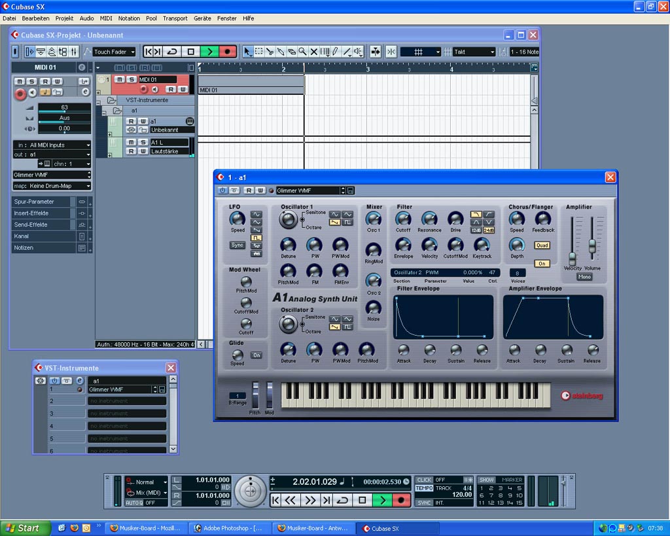Select the Draw pencil tool

336,52
